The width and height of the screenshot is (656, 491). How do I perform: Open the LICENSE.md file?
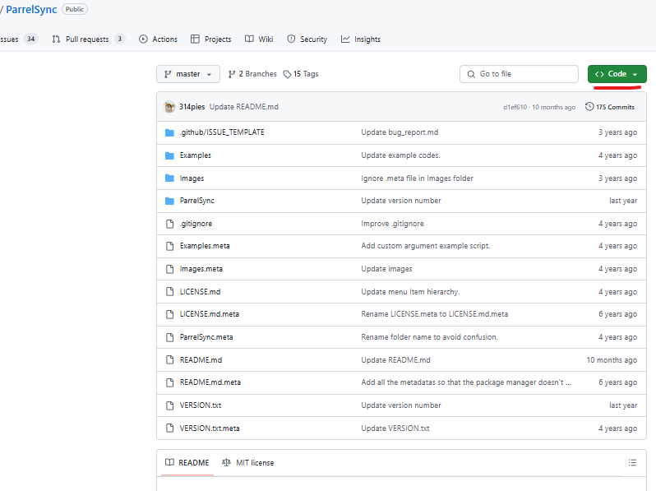click(200, 292)
